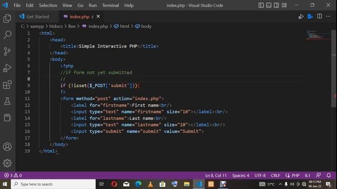
Task: Click PHP version 8.1 status item
Action: point(308,175)
